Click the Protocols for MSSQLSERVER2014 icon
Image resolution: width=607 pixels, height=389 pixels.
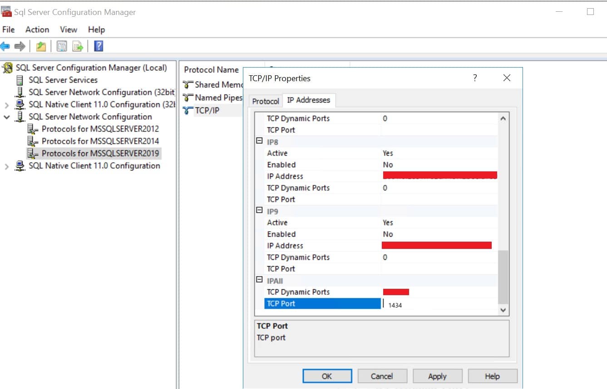tap(33, 141)
